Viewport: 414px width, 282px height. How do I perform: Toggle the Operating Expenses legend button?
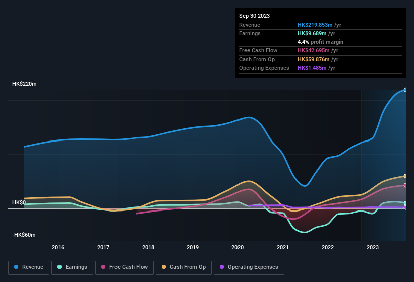[x=249, y=267]
